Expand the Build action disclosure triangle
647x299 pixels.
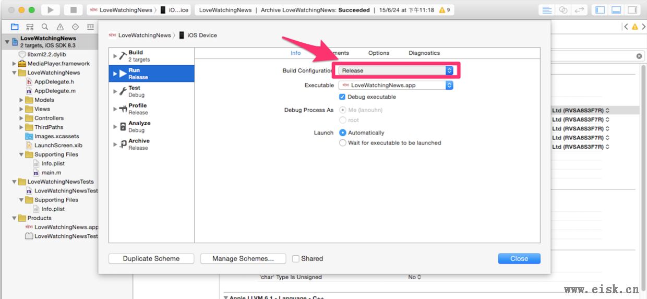(115, 56)
